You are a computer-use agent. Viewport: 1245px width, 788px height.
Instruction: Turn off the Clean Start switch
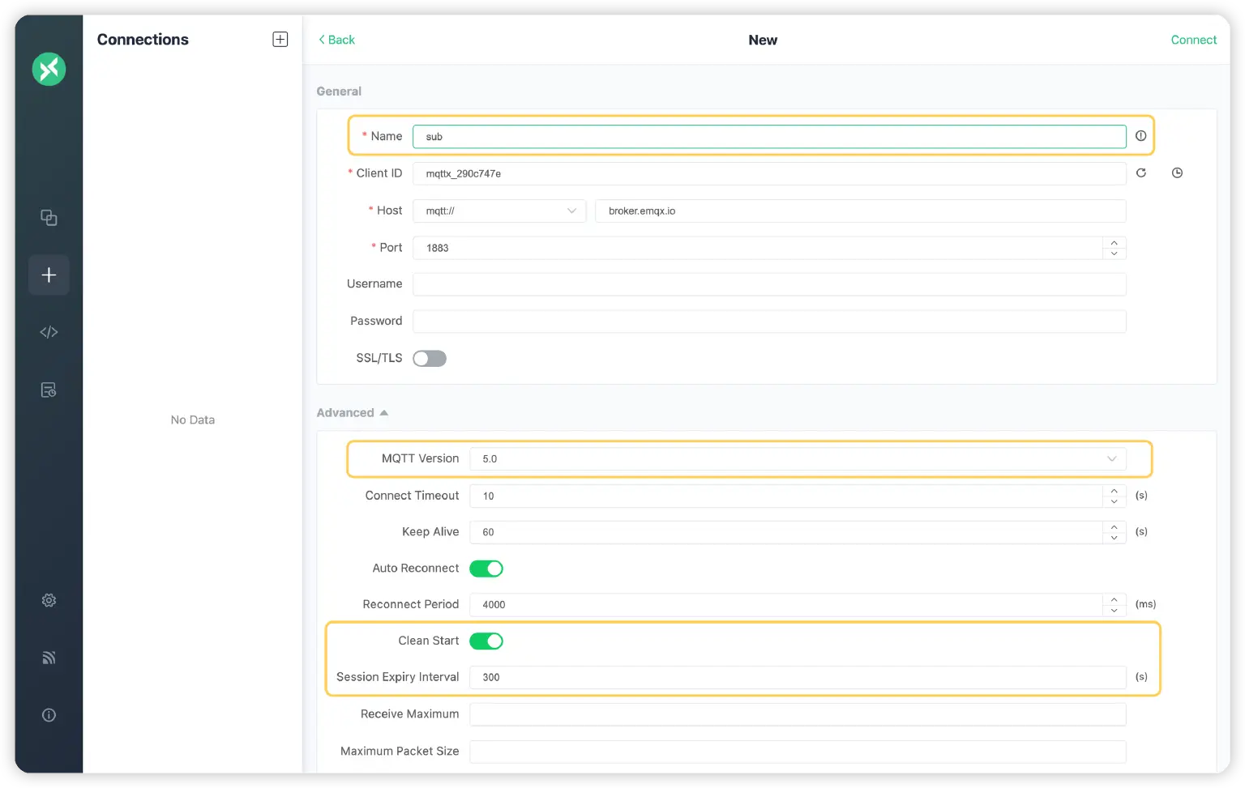(x=486, y=641)
